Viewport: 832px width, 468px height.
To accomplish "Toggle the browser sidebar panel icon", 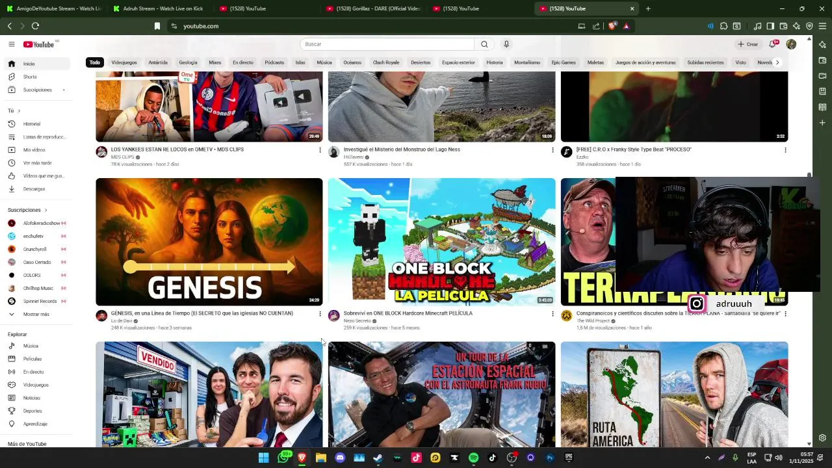I will (770, 26).
